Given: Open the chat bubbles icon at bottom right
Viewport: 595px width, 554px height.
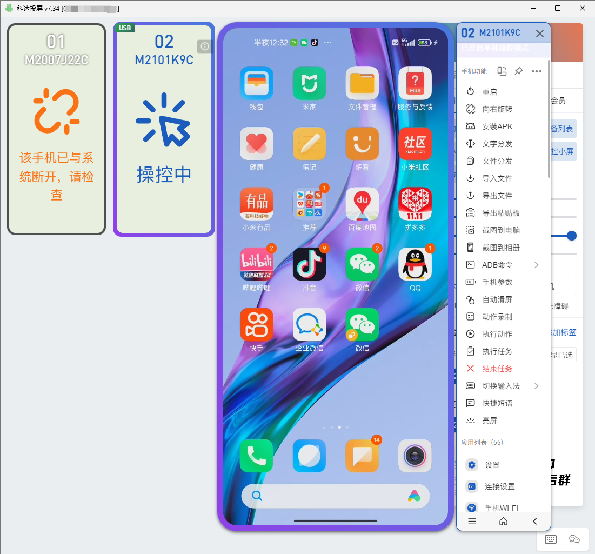Looking at the screenshot, I should coord(574,539).
